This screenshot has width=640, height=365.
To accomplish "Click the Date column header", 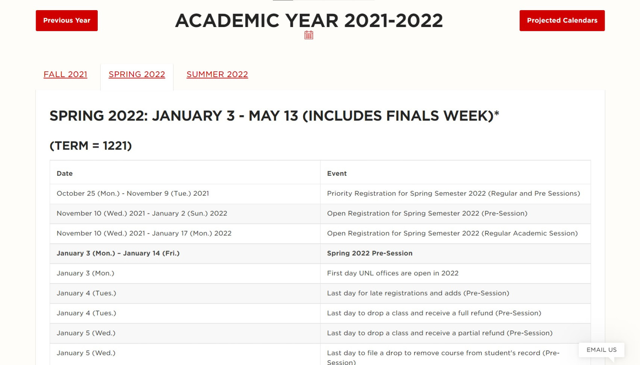I will click(x=65, y=173).
